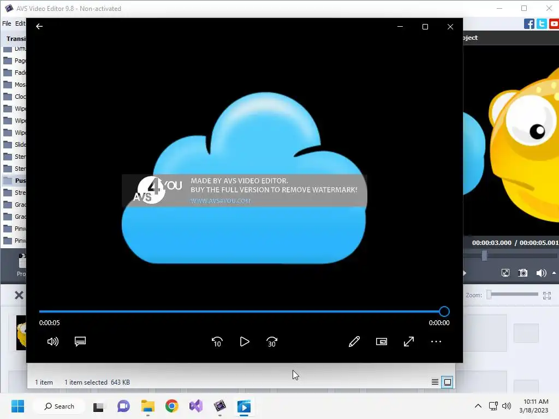Open the Chat app from the taskbar
Screen dimensions: 559x419
(x=123, y=406)
